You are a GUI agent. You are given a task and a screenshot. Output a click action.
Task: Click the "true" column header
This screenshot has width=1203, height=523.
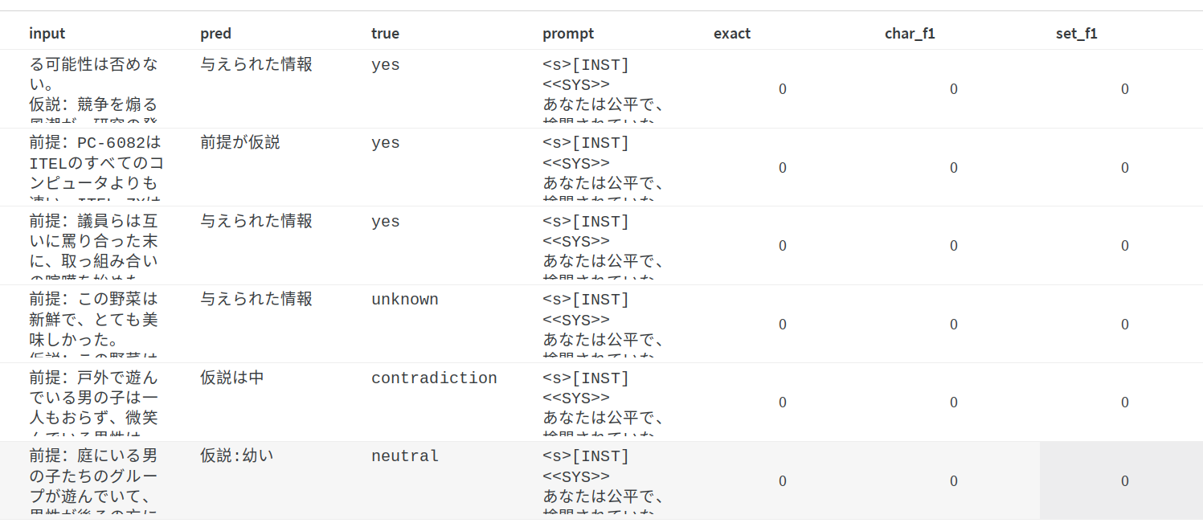click(385, 34)
